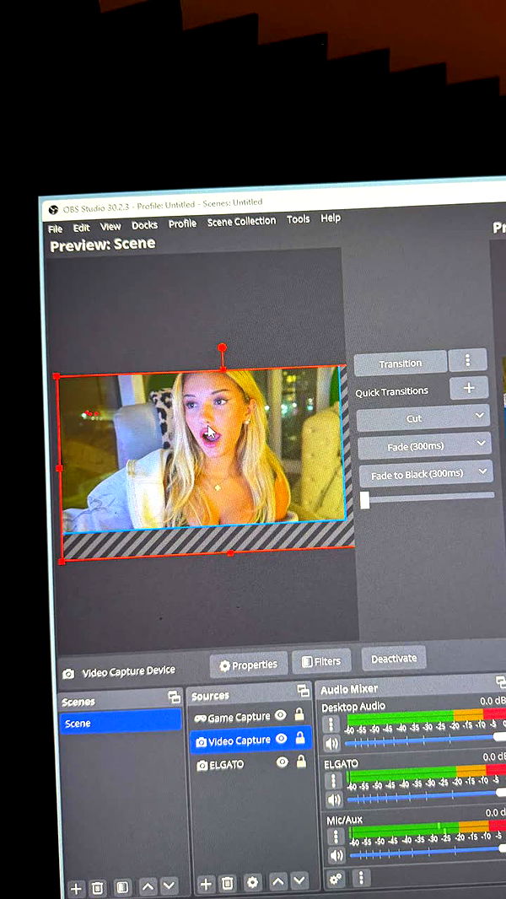
Task: Click the Desktop Audio volume slider
Action: point(422,742)
